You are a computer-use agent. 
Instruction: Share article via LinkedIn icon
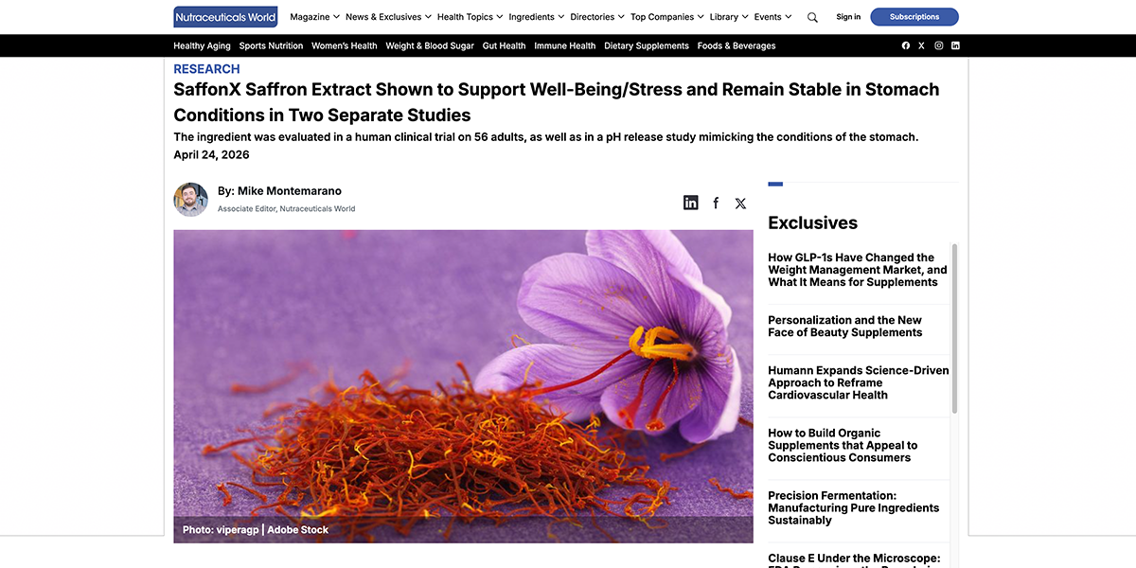click(x=691, y=203)
